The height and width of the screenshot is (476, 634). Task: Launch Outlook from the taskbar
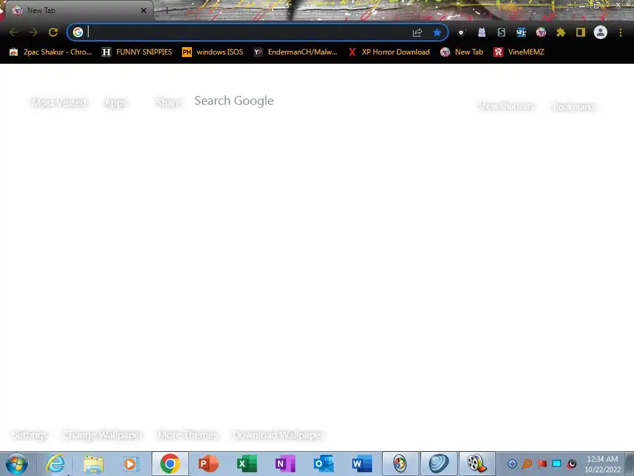point(323,464)
